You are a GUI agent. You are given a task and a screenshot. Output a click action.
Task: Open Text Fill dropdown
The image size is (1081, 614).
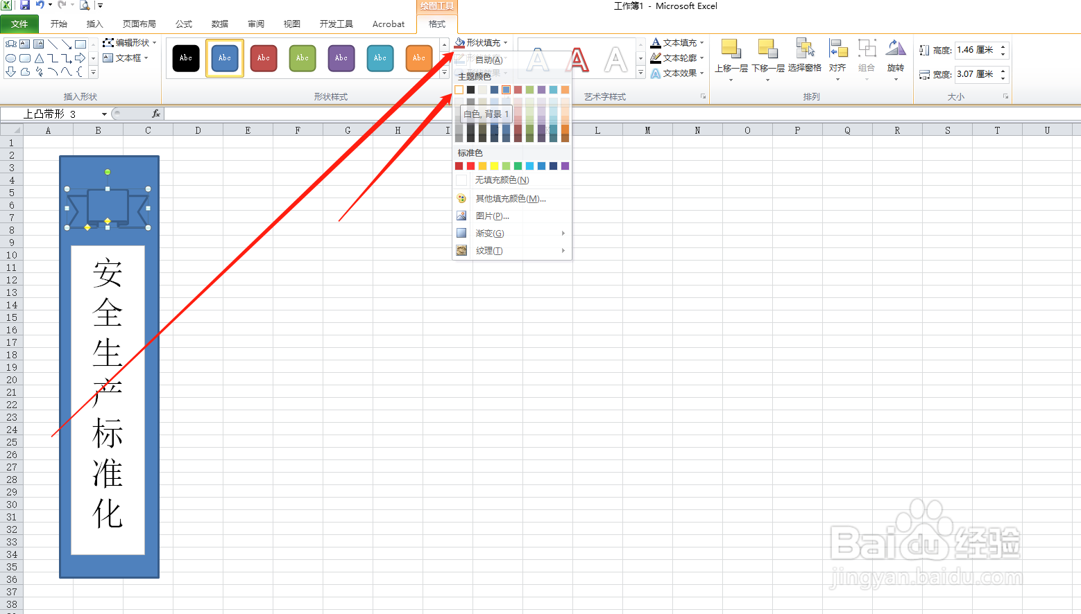point(678,43)
